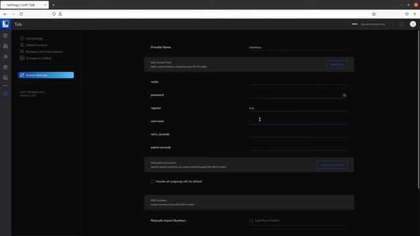This screenshot has width=420, height=236.
Task: Click the realm input field
Action: click(299, 81)
